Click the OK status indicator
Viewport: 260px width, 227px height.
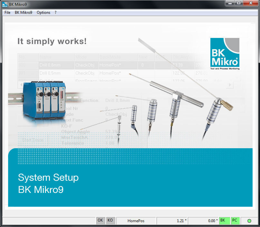pyautogui.click(x=100, y=221)
